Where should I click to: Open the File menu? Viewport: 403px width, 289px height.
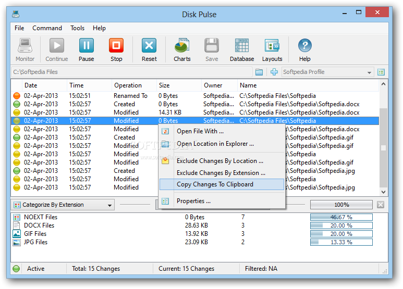point(19,28)
